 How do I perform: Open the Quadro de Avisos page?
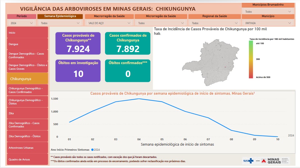pyautogui.click(x=27, y=159)
